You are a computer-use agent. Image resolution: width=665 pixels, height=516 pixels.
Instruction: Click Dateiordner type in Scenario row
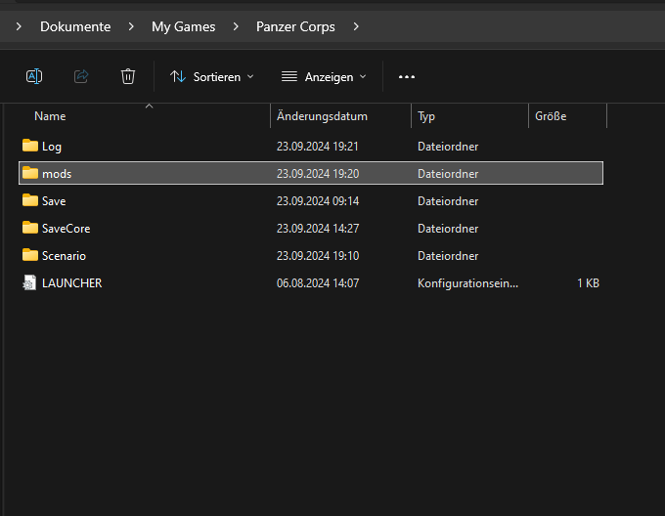(x=448, y=256)
